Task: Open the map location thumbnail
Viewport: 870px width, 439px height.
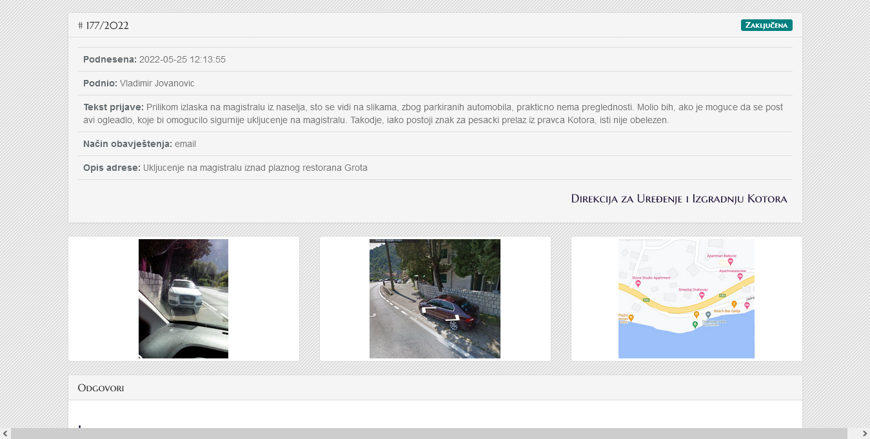Action: 686,298
